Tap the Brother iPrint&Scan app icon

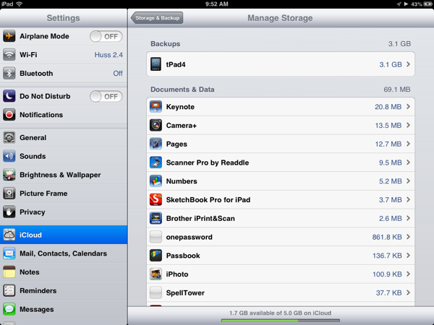(x=156, y=218)
